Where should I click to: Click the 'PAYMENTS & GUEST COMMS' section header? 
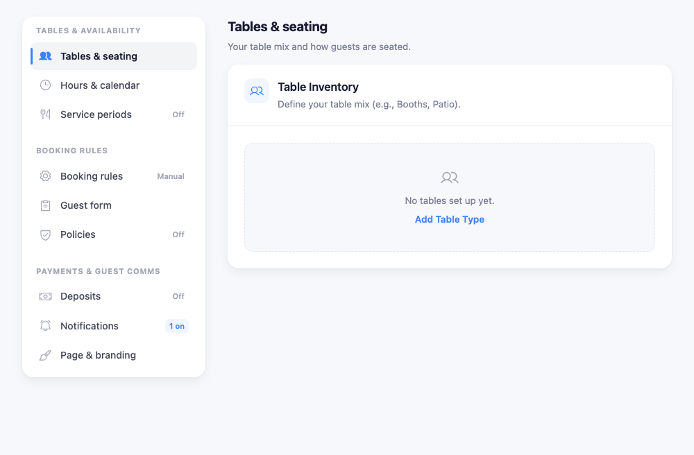coord(99,271)
